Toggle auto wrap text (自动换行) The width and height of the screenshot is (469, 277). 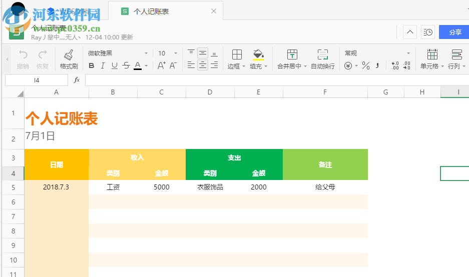[x=323, y=59]
